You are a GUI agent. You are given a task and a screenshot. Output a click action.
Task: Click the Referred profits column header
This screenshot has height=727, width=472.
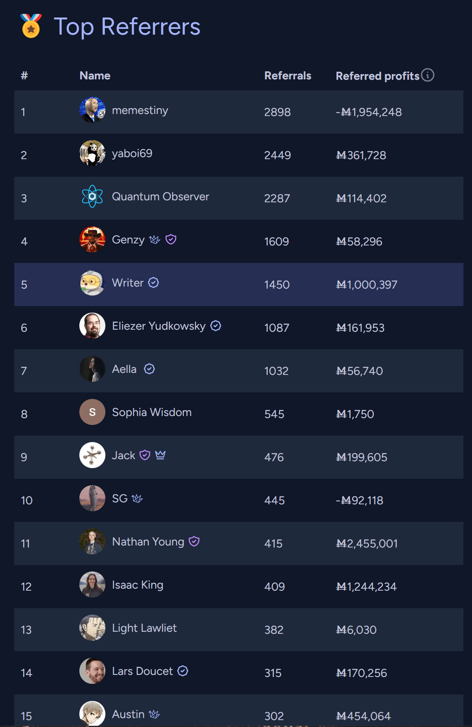(377, 76)
